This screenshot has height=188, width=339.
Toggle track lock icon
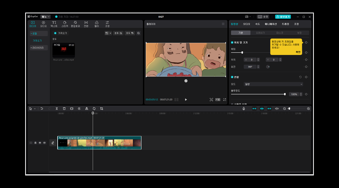35,143
